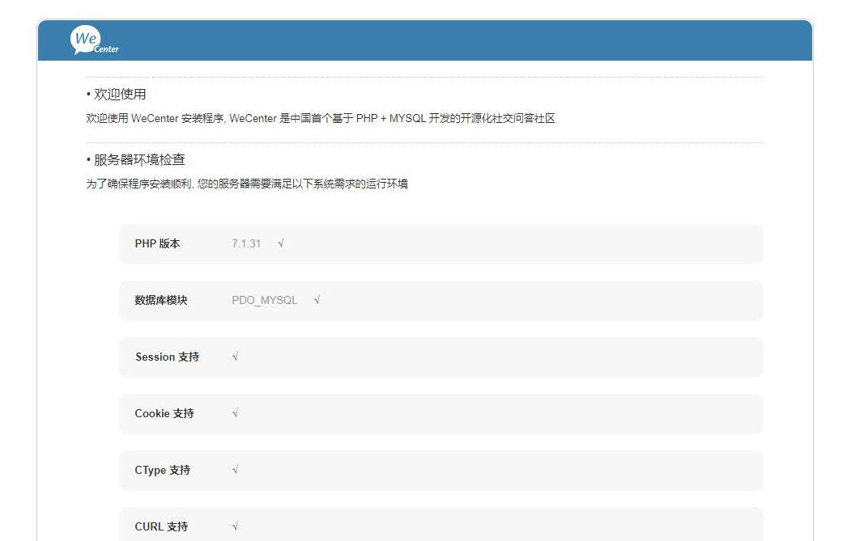Viewport: 864px width, 541px height.
Task: Click the check mark in Session 支持 row
Action: tap(236, 357)
